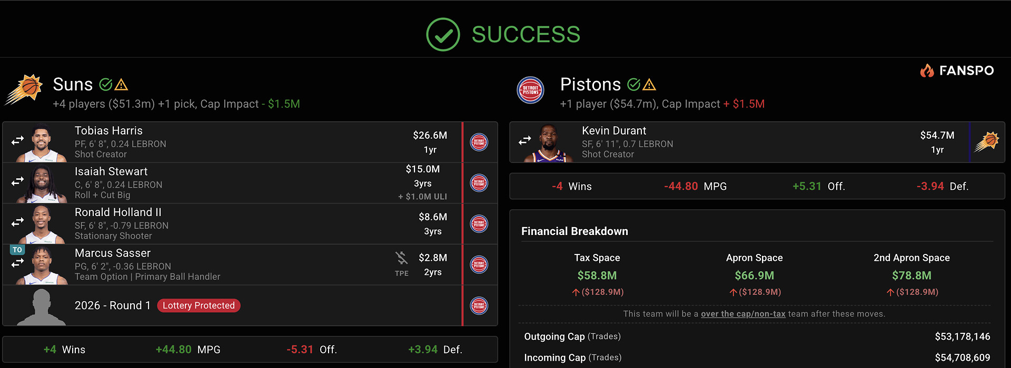
Task: Select Kevin Durant's headshot photo
Action: point(549,143)
